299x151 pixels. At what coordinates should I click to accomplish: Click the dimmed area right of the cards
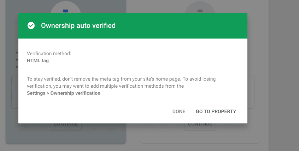[x=283, y=71]
